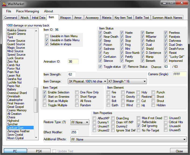Expand the Additional Effects dropdown
This screenshot has height=155, width=190.
[x=128, y=139]
